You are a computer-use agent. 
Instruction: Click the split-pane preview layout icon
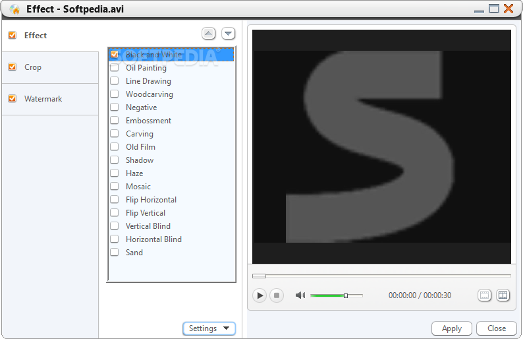click(x=503, y=295)
